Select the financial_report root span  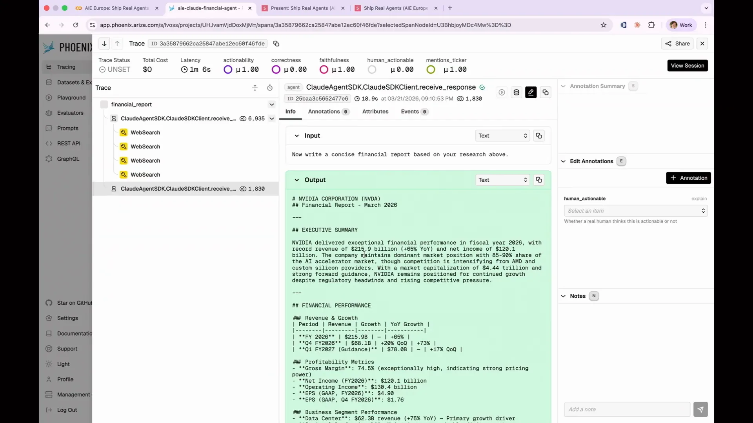coord(131,105)
